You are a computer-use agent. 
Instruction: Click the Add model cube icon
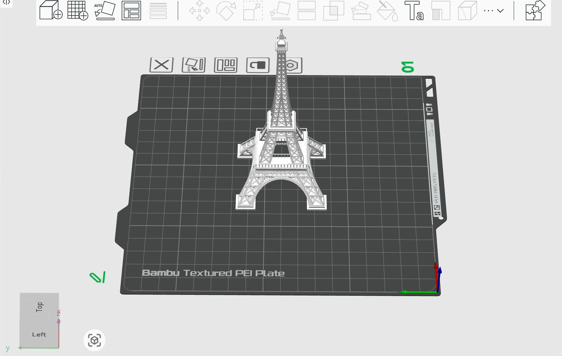click(x=51, y=10)
